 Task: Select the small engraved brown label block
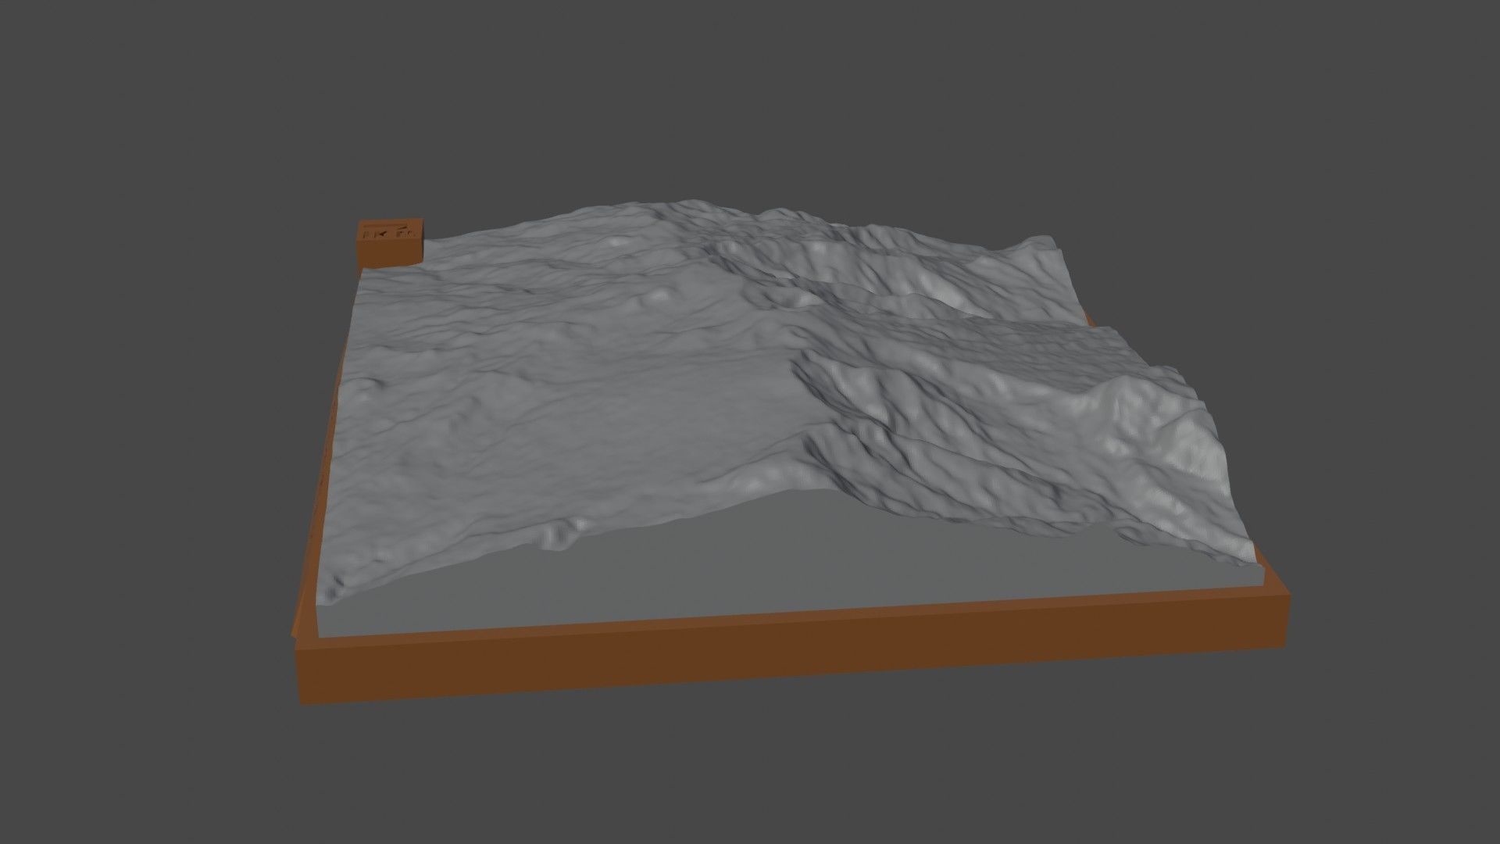tap(391, 242)
